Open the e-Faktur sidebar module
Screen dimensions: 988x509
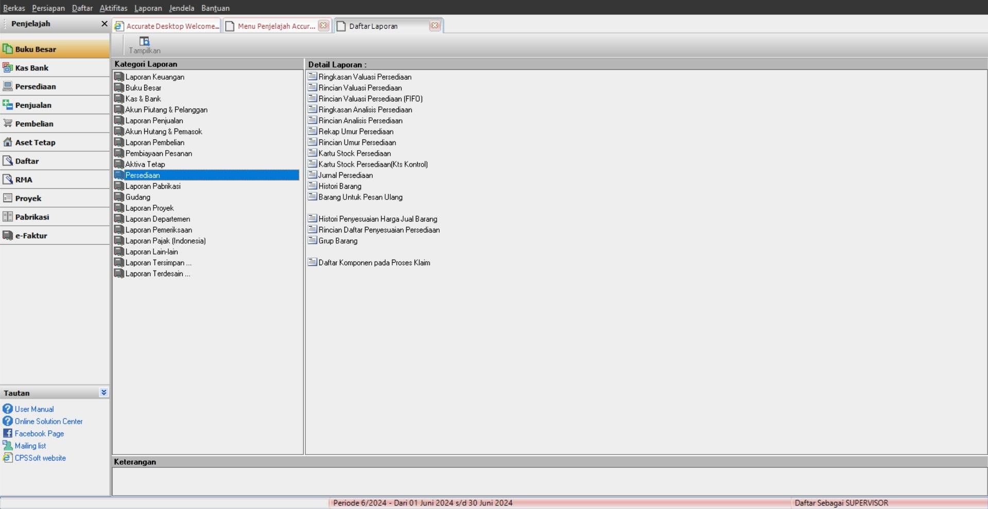pyautogui.click(x=31, y=235)
